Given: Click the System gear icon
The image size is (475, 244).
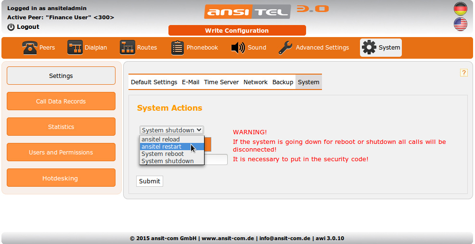Looking at the screenshot, I should pyautogui.click(x=369, y=48).
